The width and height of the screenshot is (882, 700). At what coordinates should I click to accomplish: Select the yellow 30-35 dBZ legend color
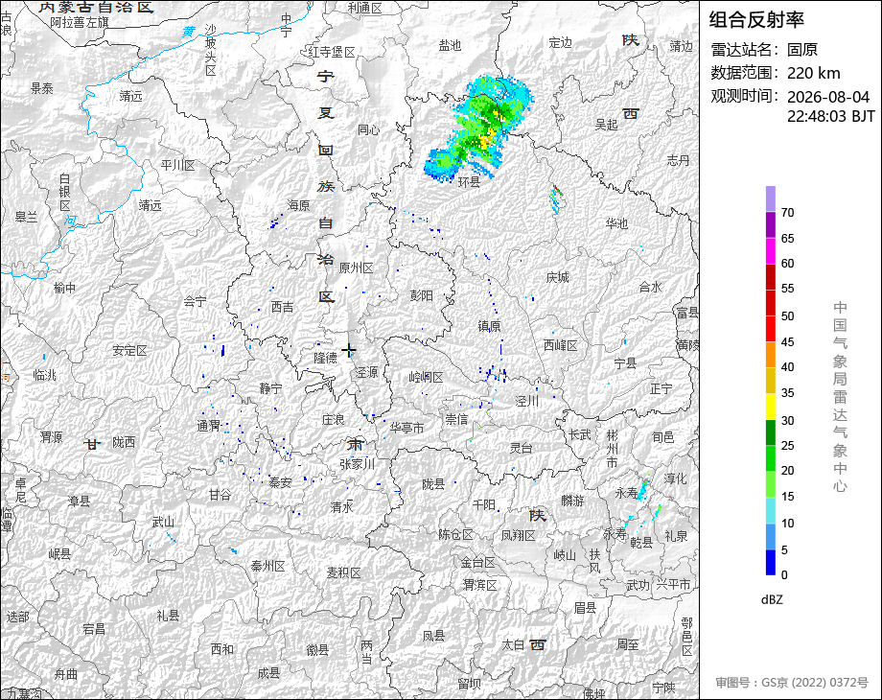point(771,407)
